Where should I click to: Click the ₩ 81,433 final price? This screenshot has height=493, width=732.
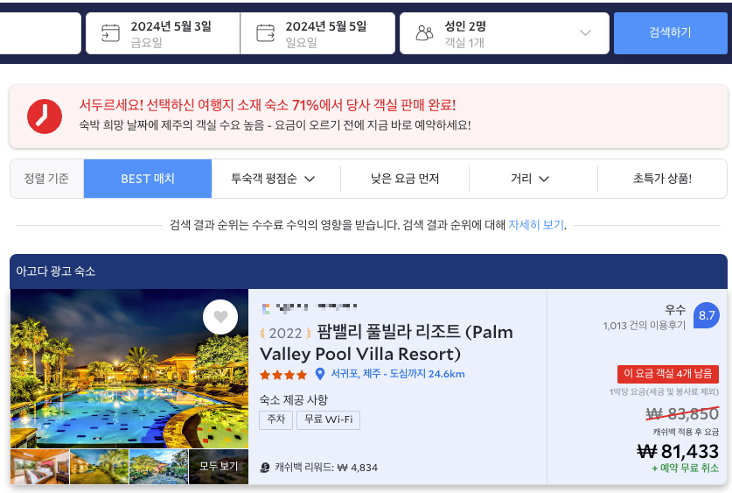[678, 452]
